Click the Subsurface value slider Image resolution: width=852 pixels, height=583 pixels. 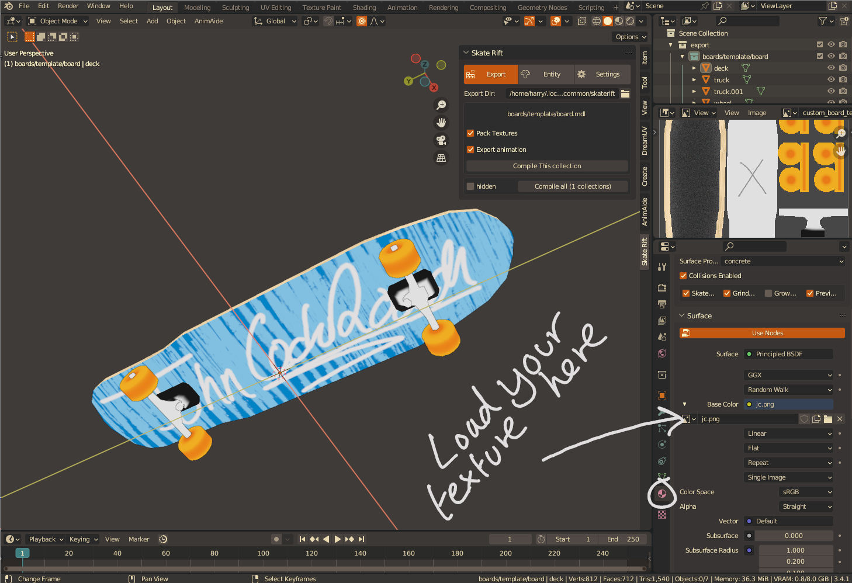coord(794,536)
